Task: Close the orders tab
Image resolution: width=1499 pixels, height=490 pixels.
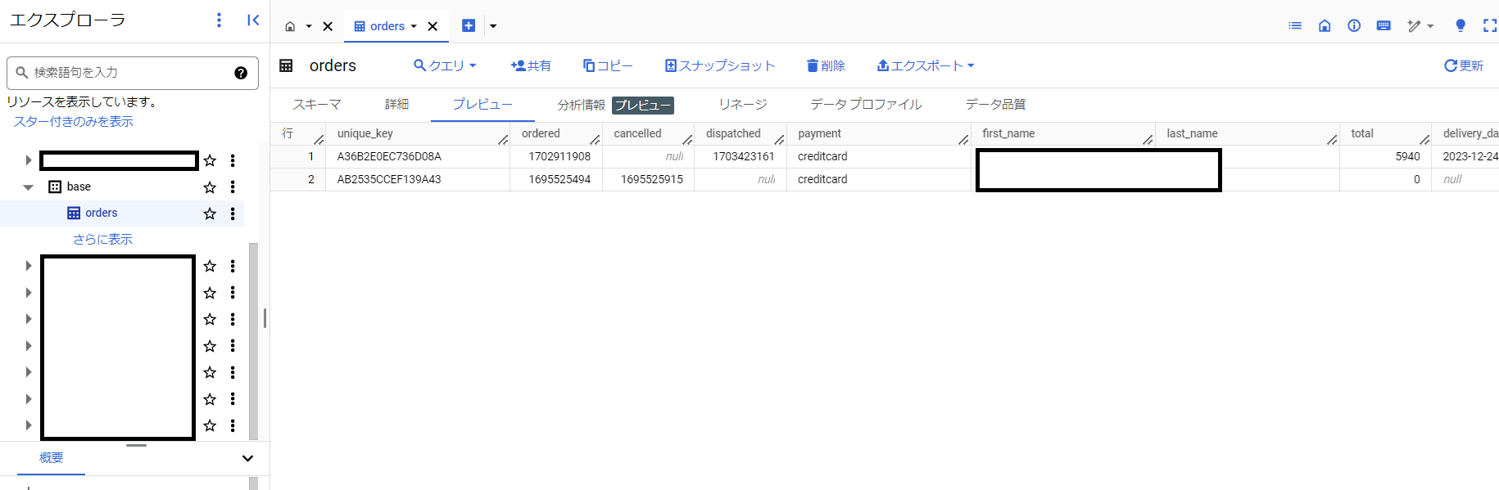Action: (x=432, y=26)
